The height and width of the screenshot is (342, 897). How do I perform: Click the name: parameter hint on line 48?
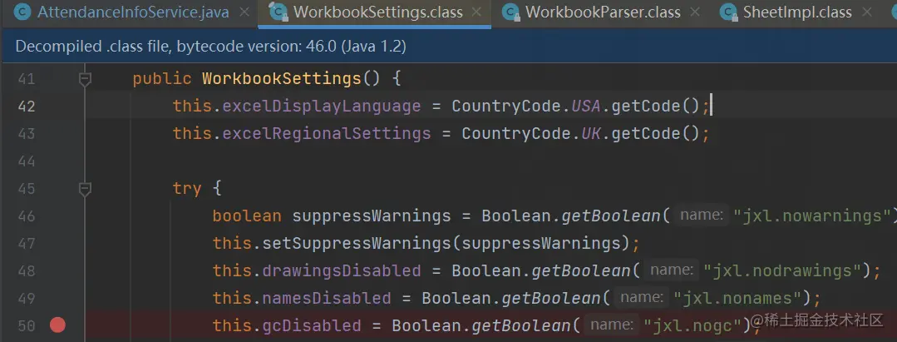671,270
